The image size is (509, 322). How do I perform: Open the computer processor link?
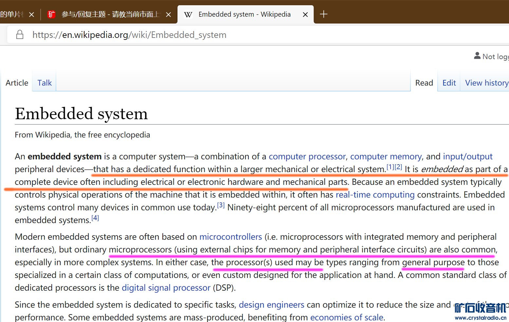click(307, 157)
